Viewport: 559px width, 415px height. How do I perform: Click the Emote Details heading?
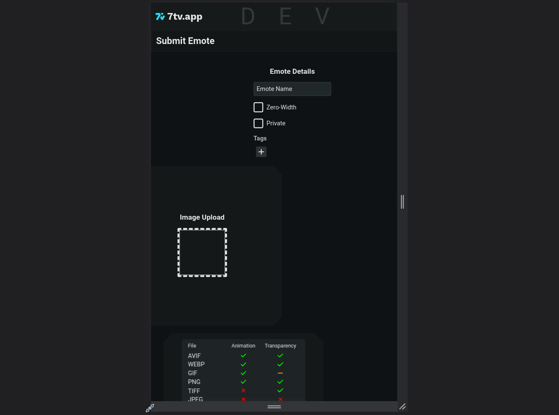click(292, 71)
